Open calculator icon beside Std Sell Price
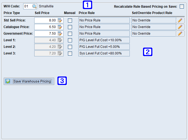188x140 pixels. coord(60,20)
